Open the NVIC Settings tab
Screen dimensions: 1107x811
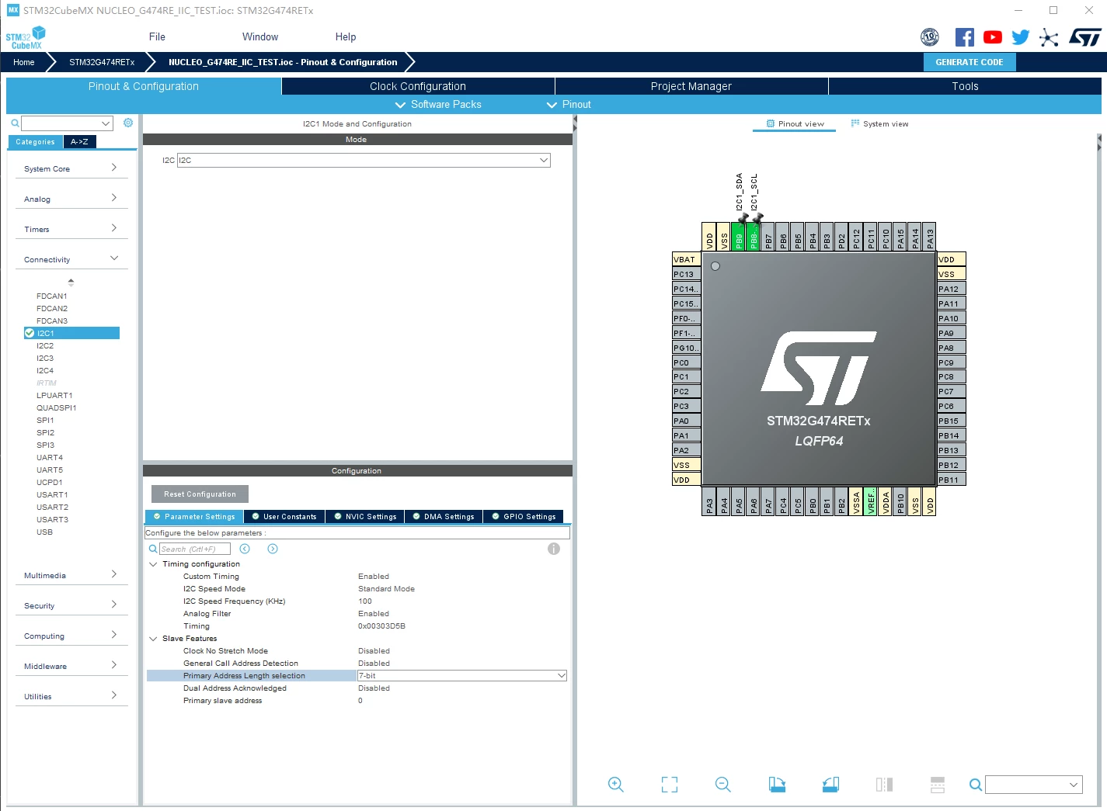point(365,516)
